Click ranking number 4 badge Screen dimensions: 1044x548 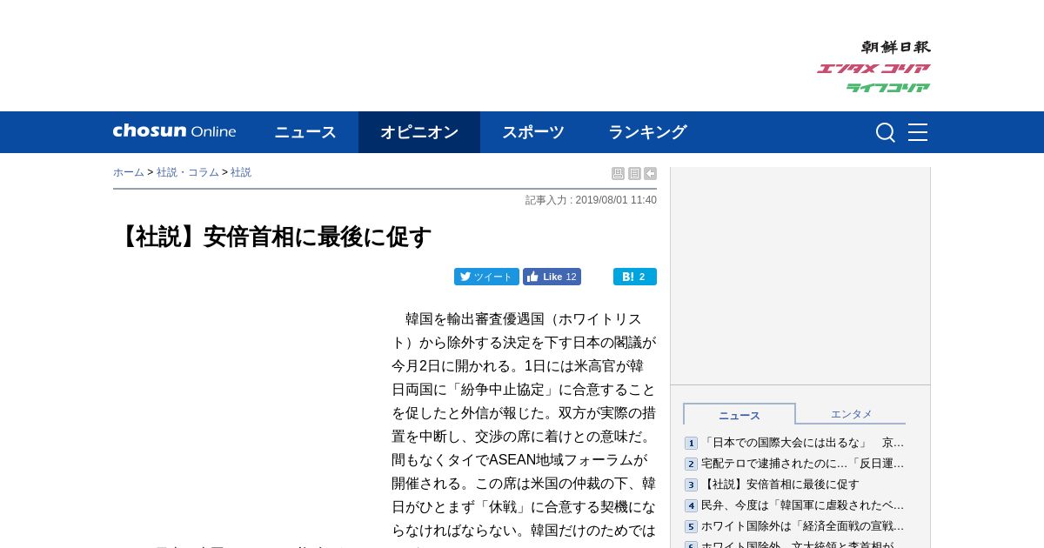click(691, 506)
